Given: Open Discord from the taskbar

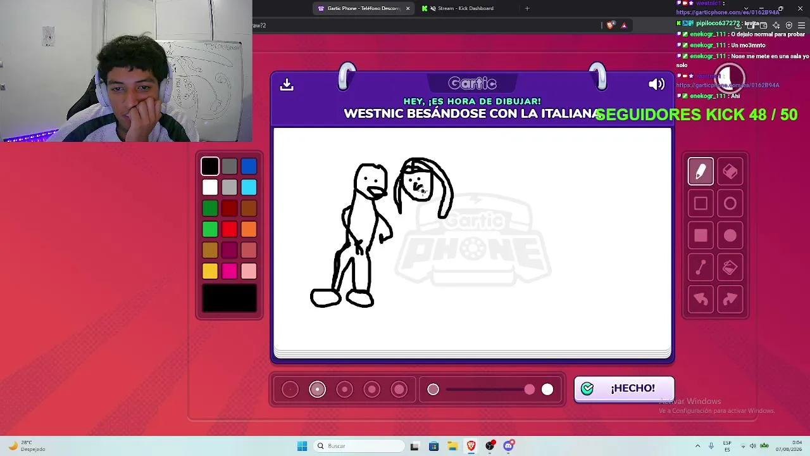Looking at the screenshot, I should point(509,446).
